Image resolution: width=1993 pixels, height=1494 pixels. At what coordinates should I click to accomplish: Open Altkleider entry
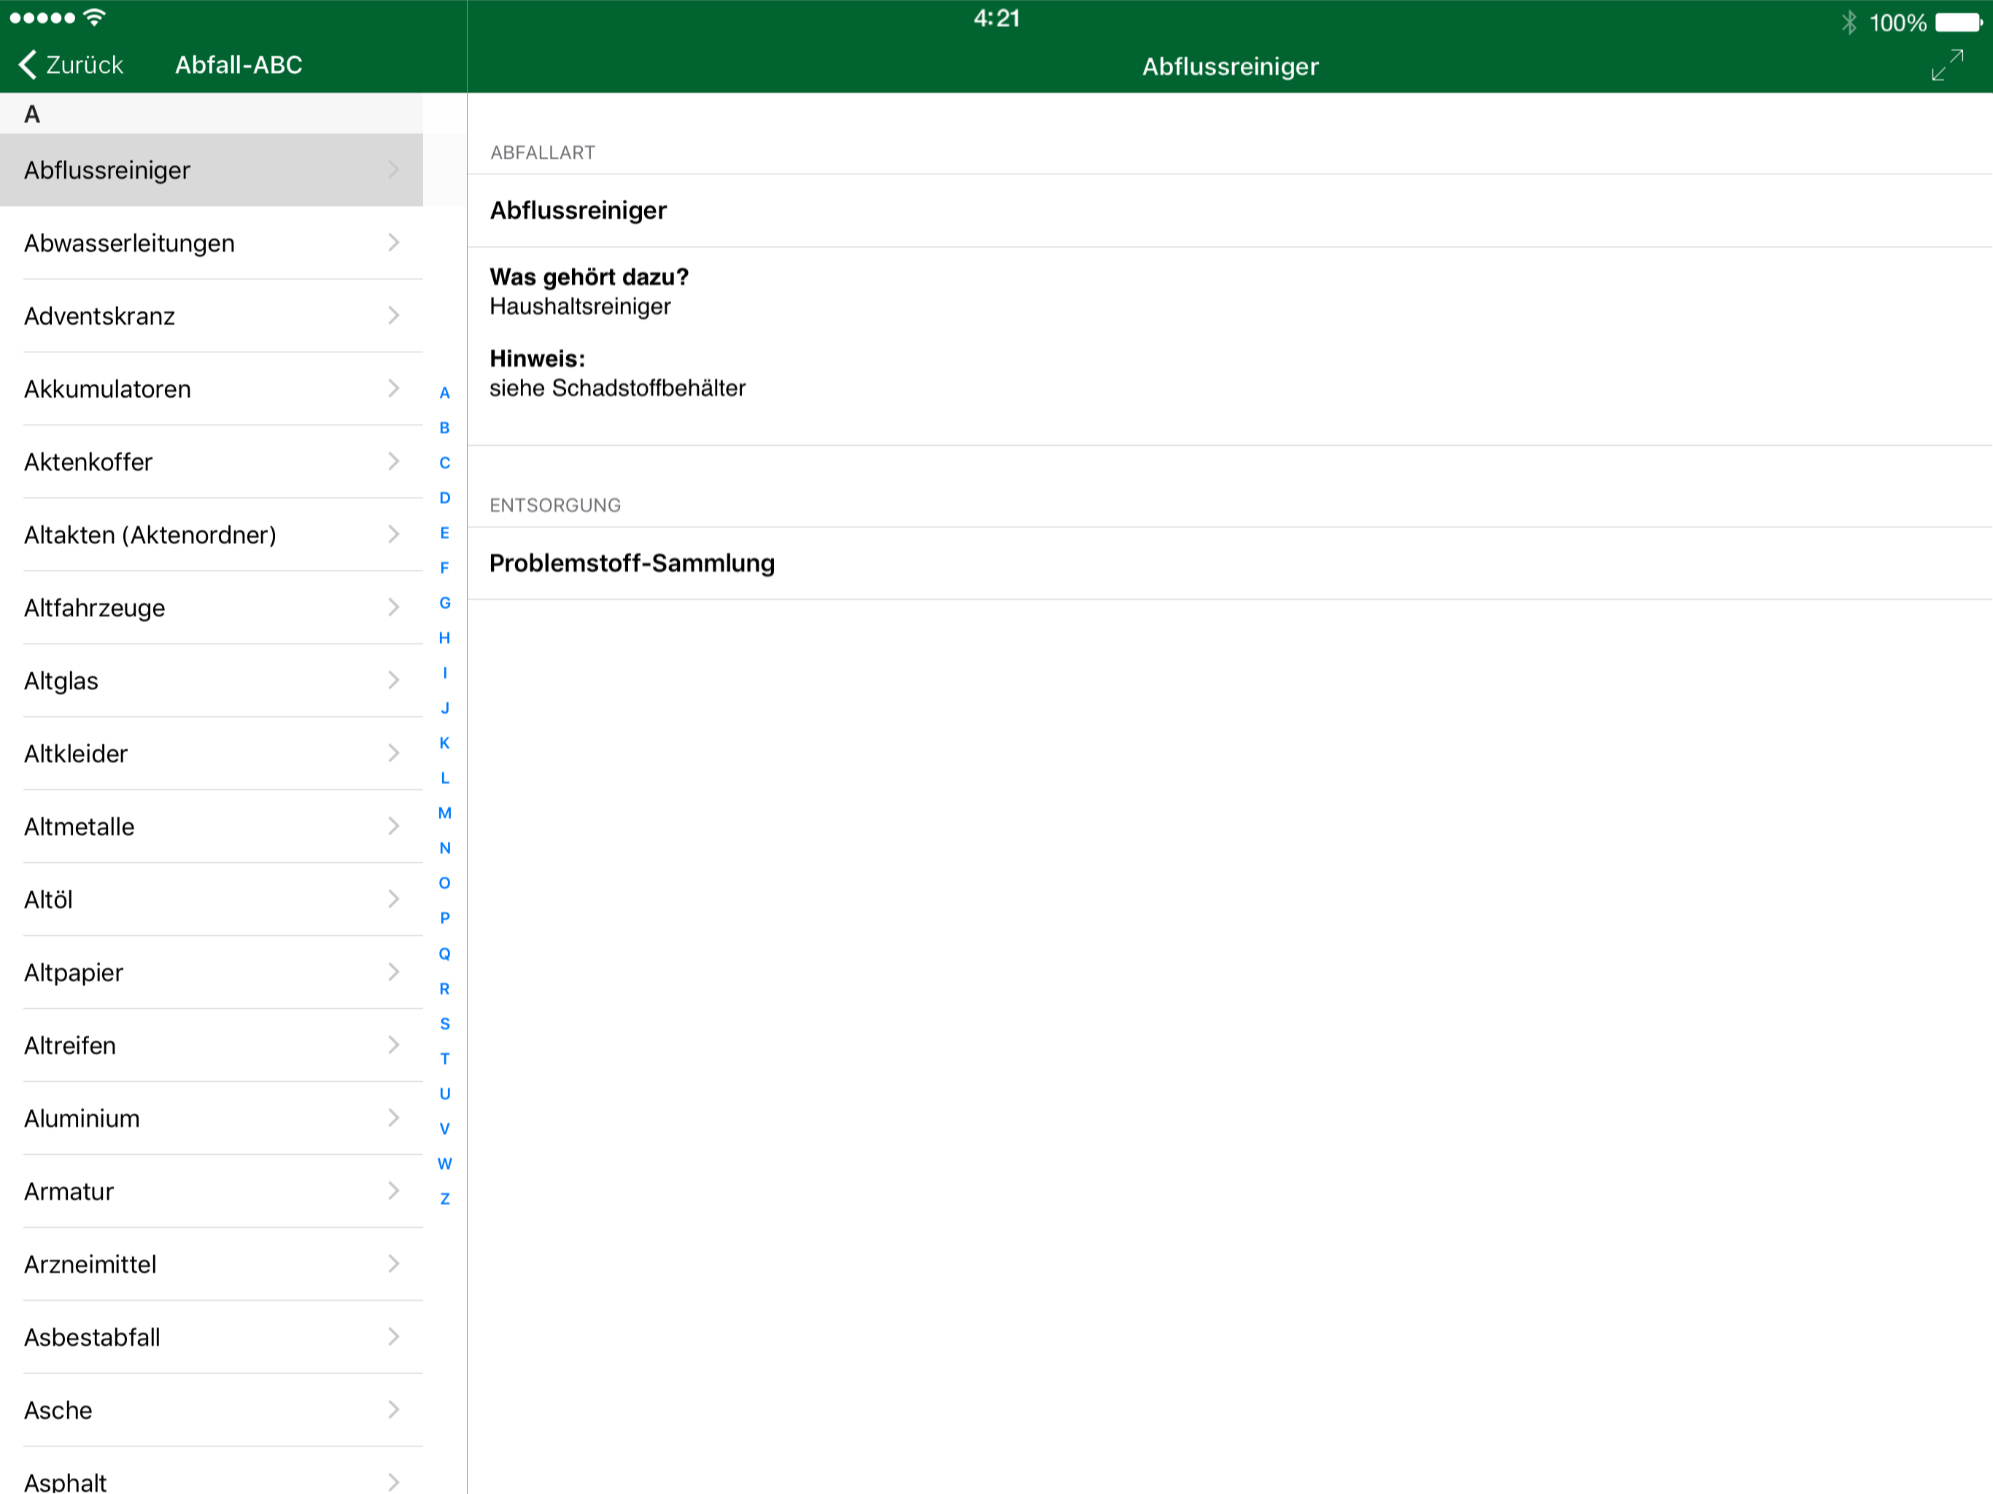[211, 754]
